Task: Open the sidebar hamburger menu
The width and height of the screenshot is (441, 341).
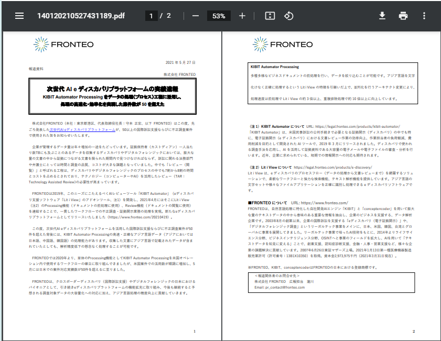Action: click(19, 16)
